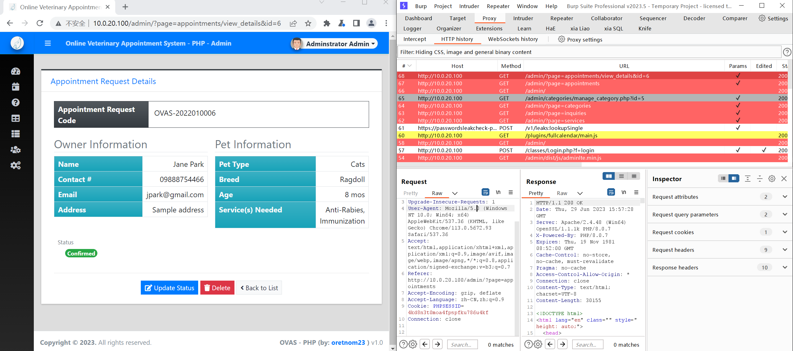Open the Chrome extensions puzzle icon
The width and height of the screenshot is (793, 351).
(x=327, y=23)
